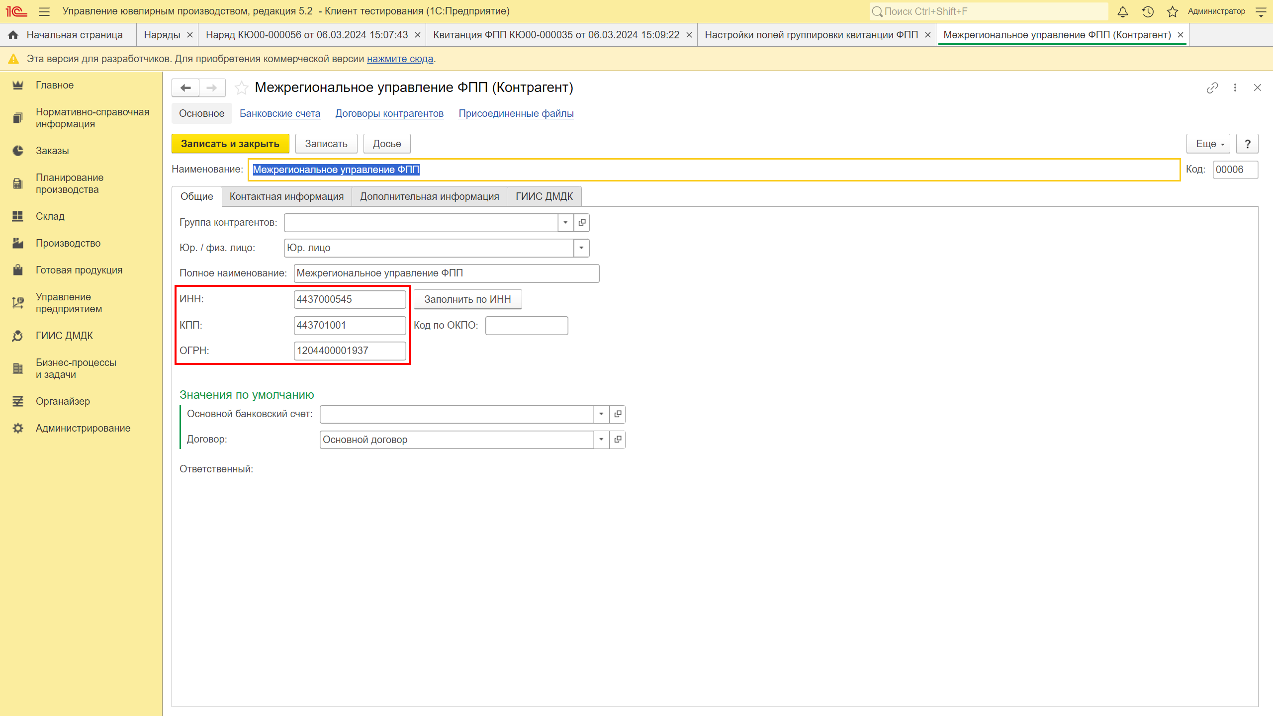This screenshot has width=1273, height=716.
Task: Open the Договор record icon
Action: pos(618,440)
